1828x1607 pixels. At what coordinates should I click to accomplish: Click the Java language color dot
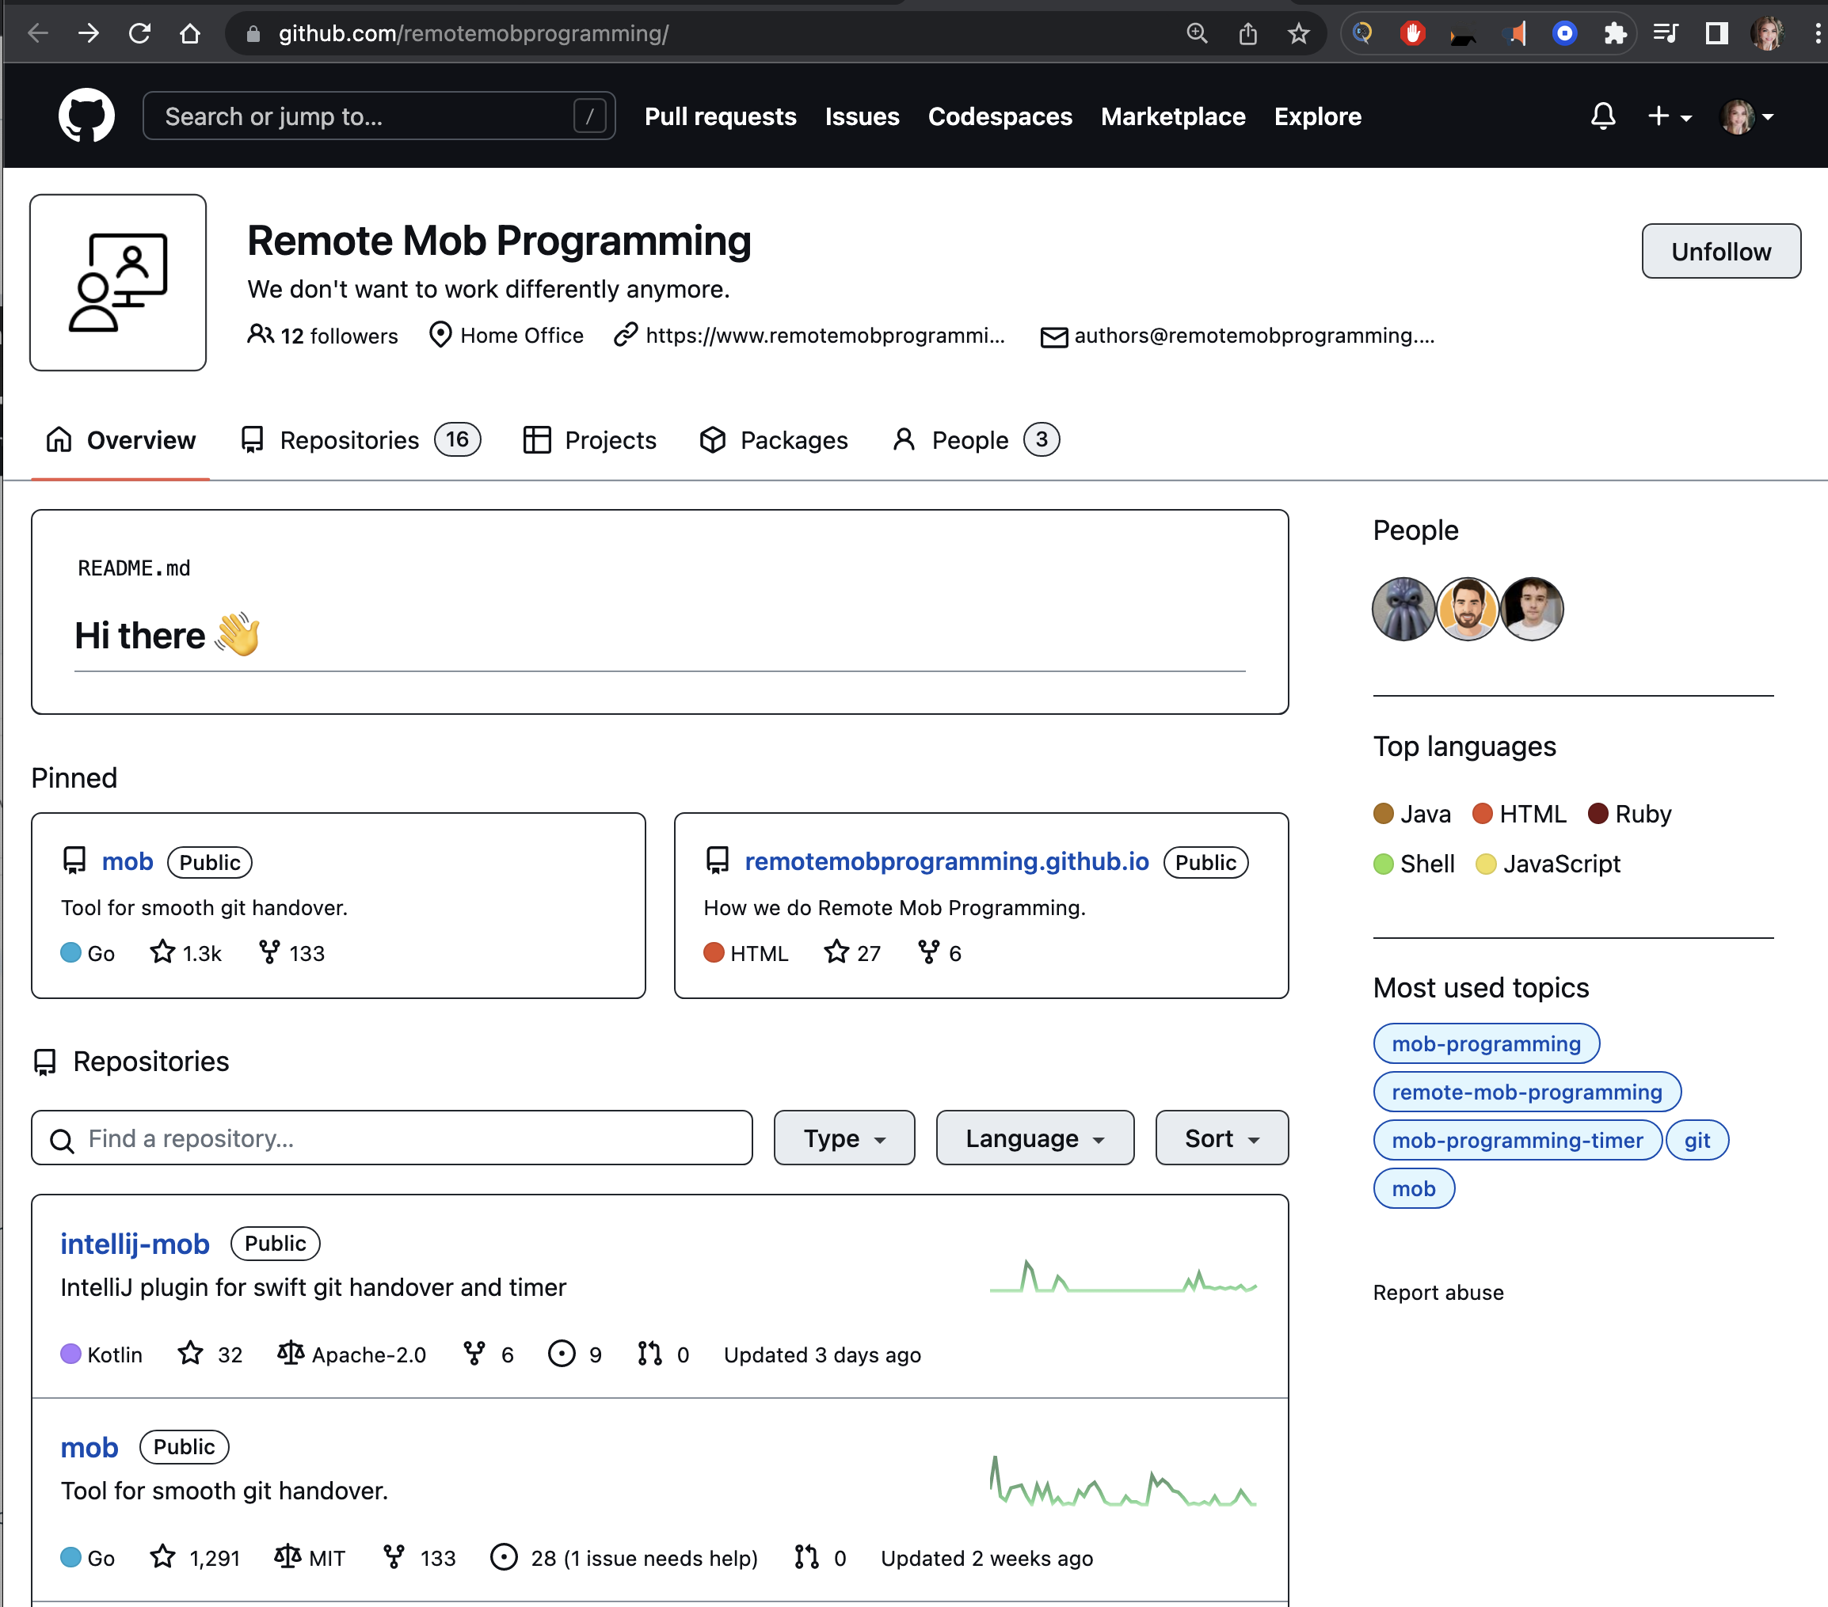(1383, 813)
